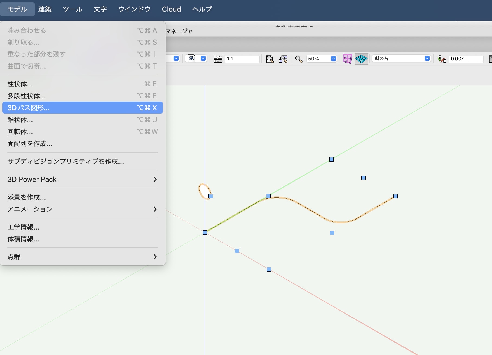Select 3Dパス図形... menu command
The width and height of the screenshot is (492, 355).
tap(82, 108)
